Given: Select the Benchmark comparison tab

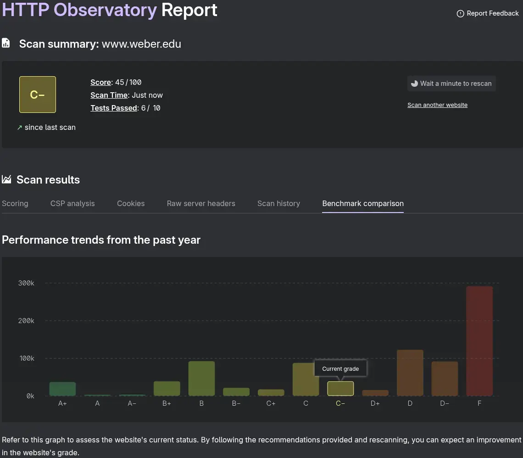Looking at the screenshot, I should click(362, 203).
